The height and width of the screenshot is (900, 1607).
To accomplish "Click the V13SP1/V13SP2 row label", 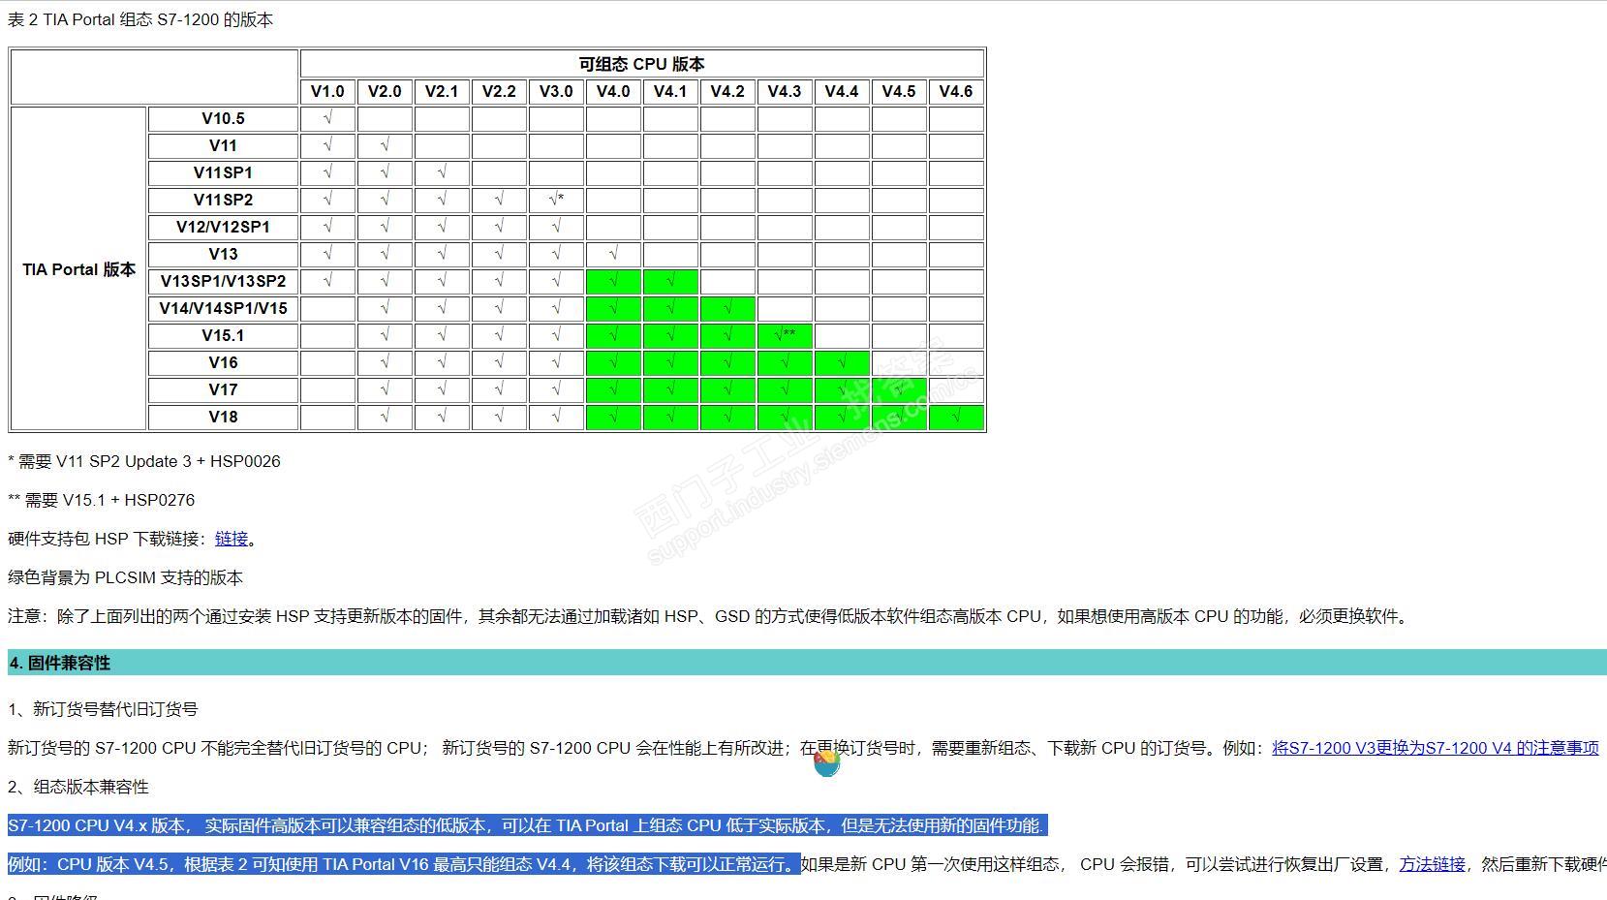I will [x=223, y=282].
